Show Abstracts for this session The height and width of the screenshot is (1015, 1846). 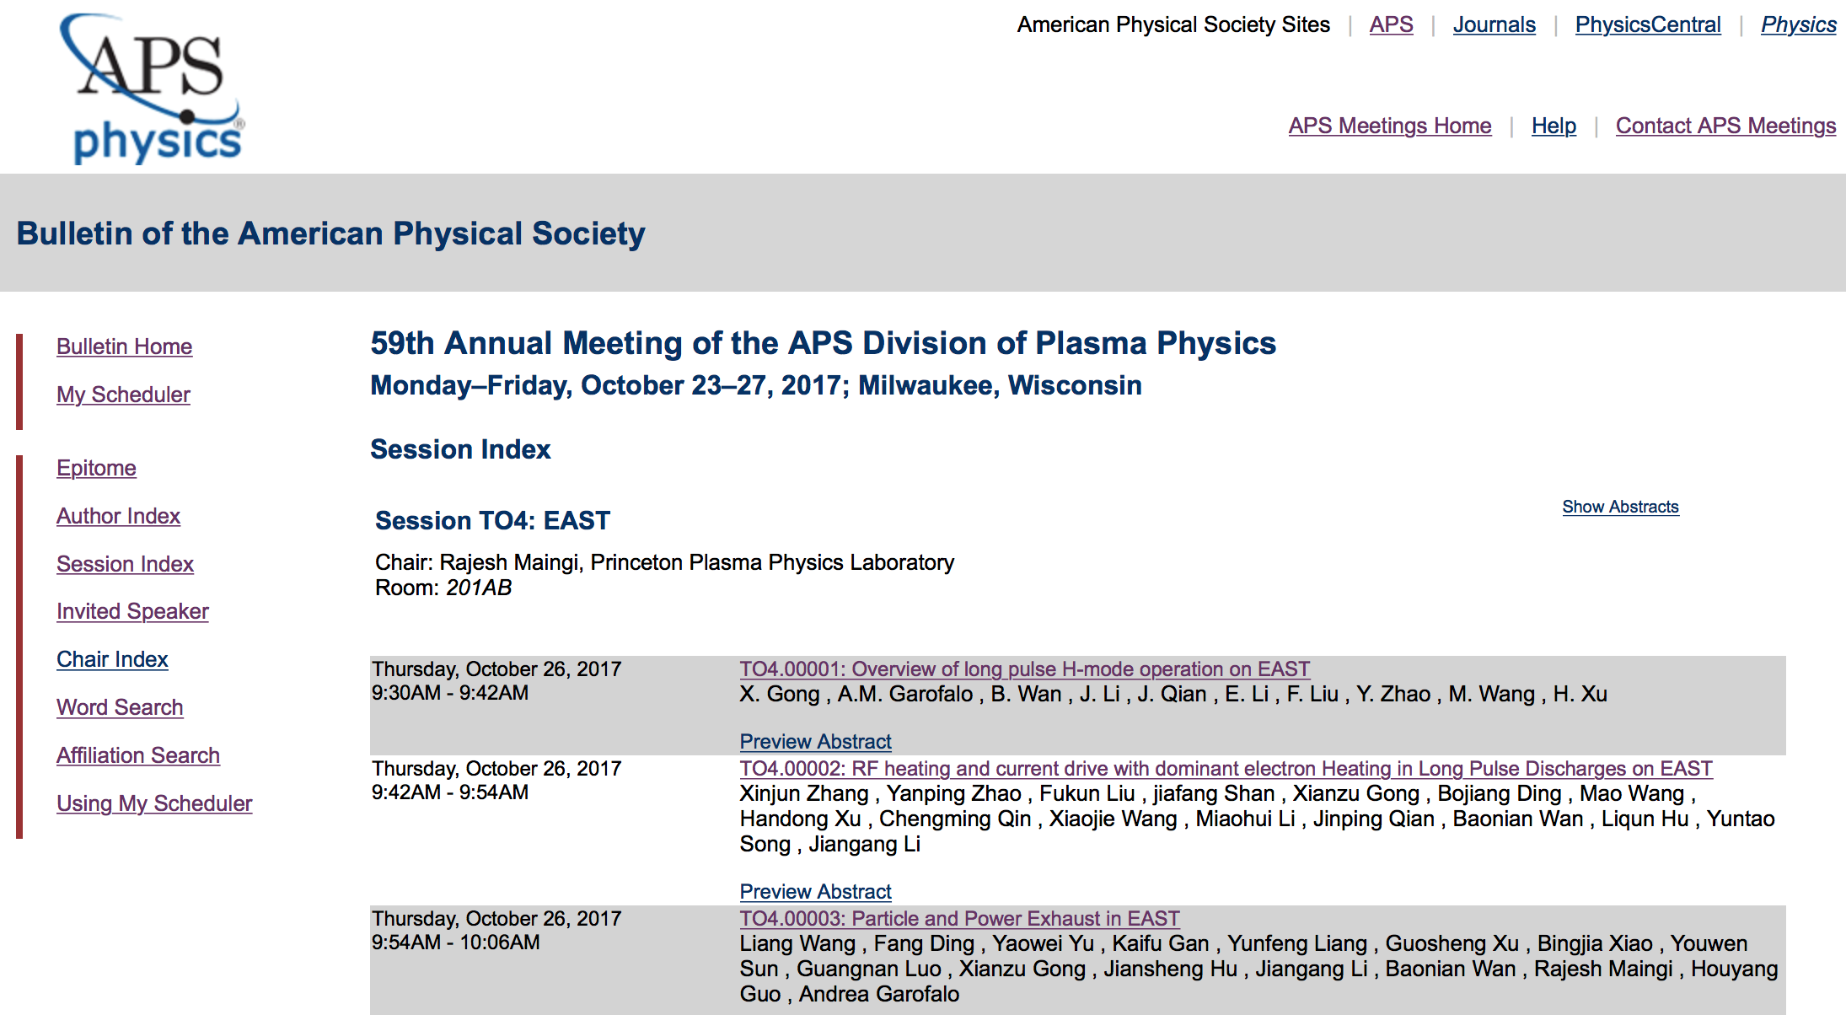point(1620,507)
